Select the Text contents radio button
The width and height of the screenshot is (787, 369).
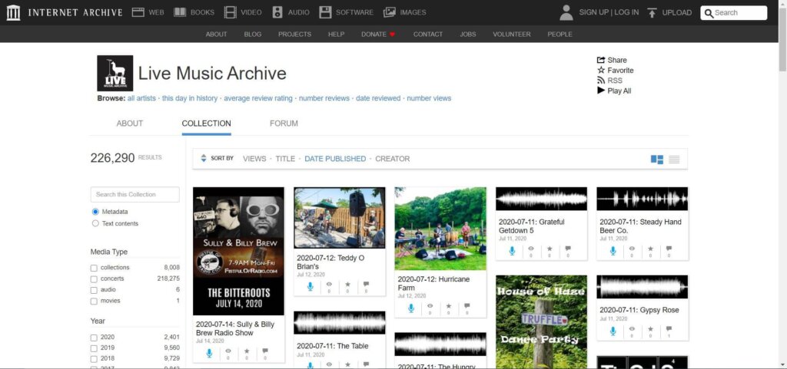click(95, 224)
